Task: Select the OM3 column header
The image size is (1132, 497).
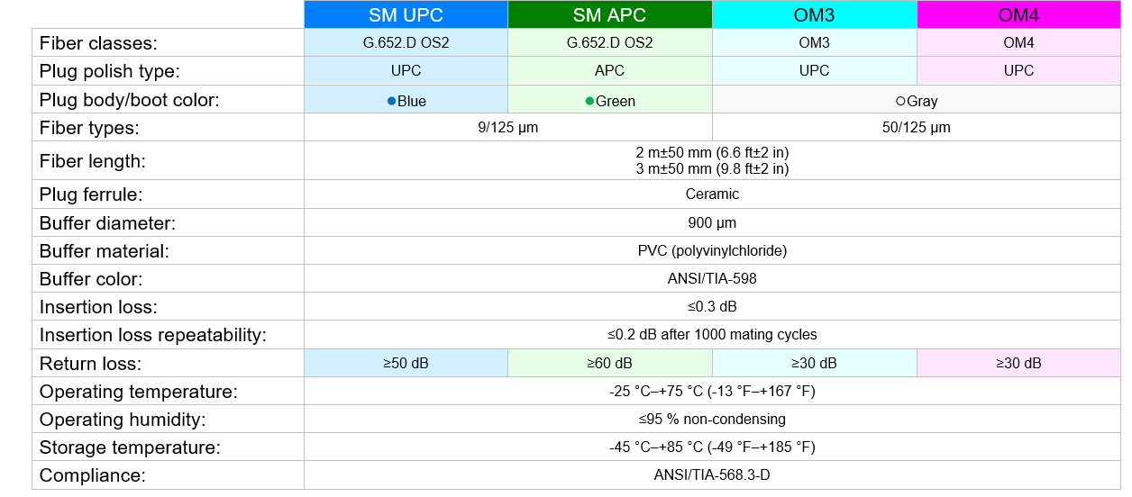Action: coord(815,15)
